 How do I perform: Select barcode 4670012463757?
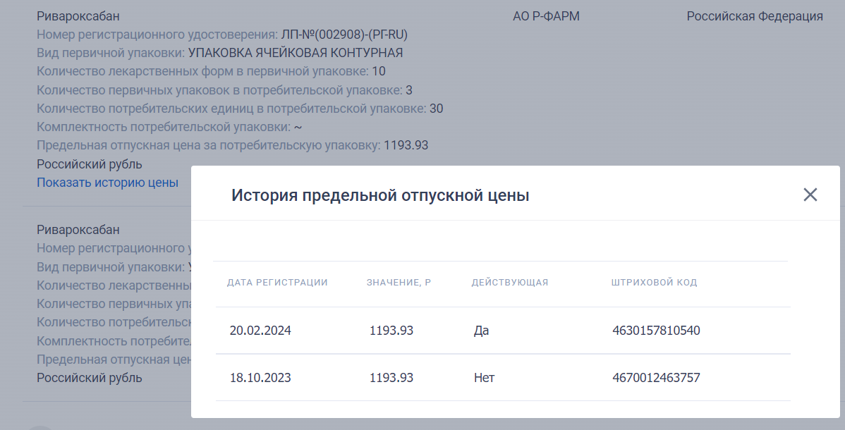pyautogui.click(x=656, y=378)
